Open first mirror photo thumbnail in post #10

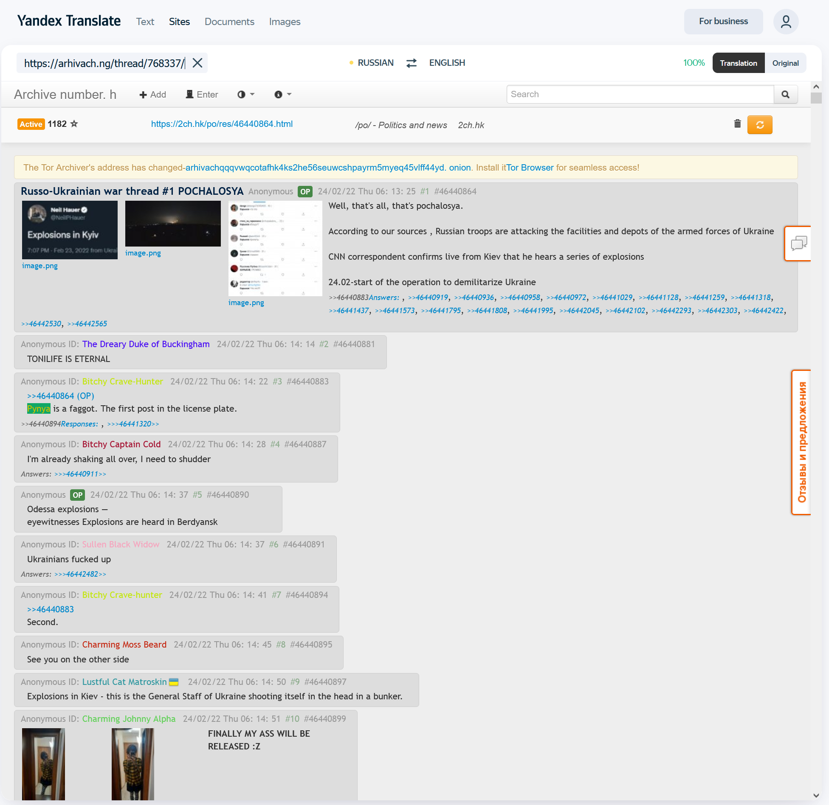tap(43, 764)
